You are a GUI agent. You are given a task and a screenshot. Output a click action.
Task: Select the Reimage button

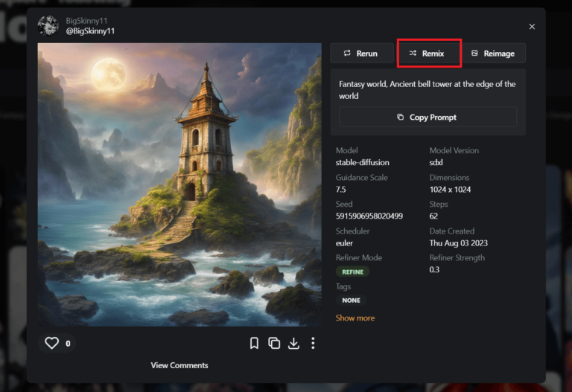pos(492,54)
